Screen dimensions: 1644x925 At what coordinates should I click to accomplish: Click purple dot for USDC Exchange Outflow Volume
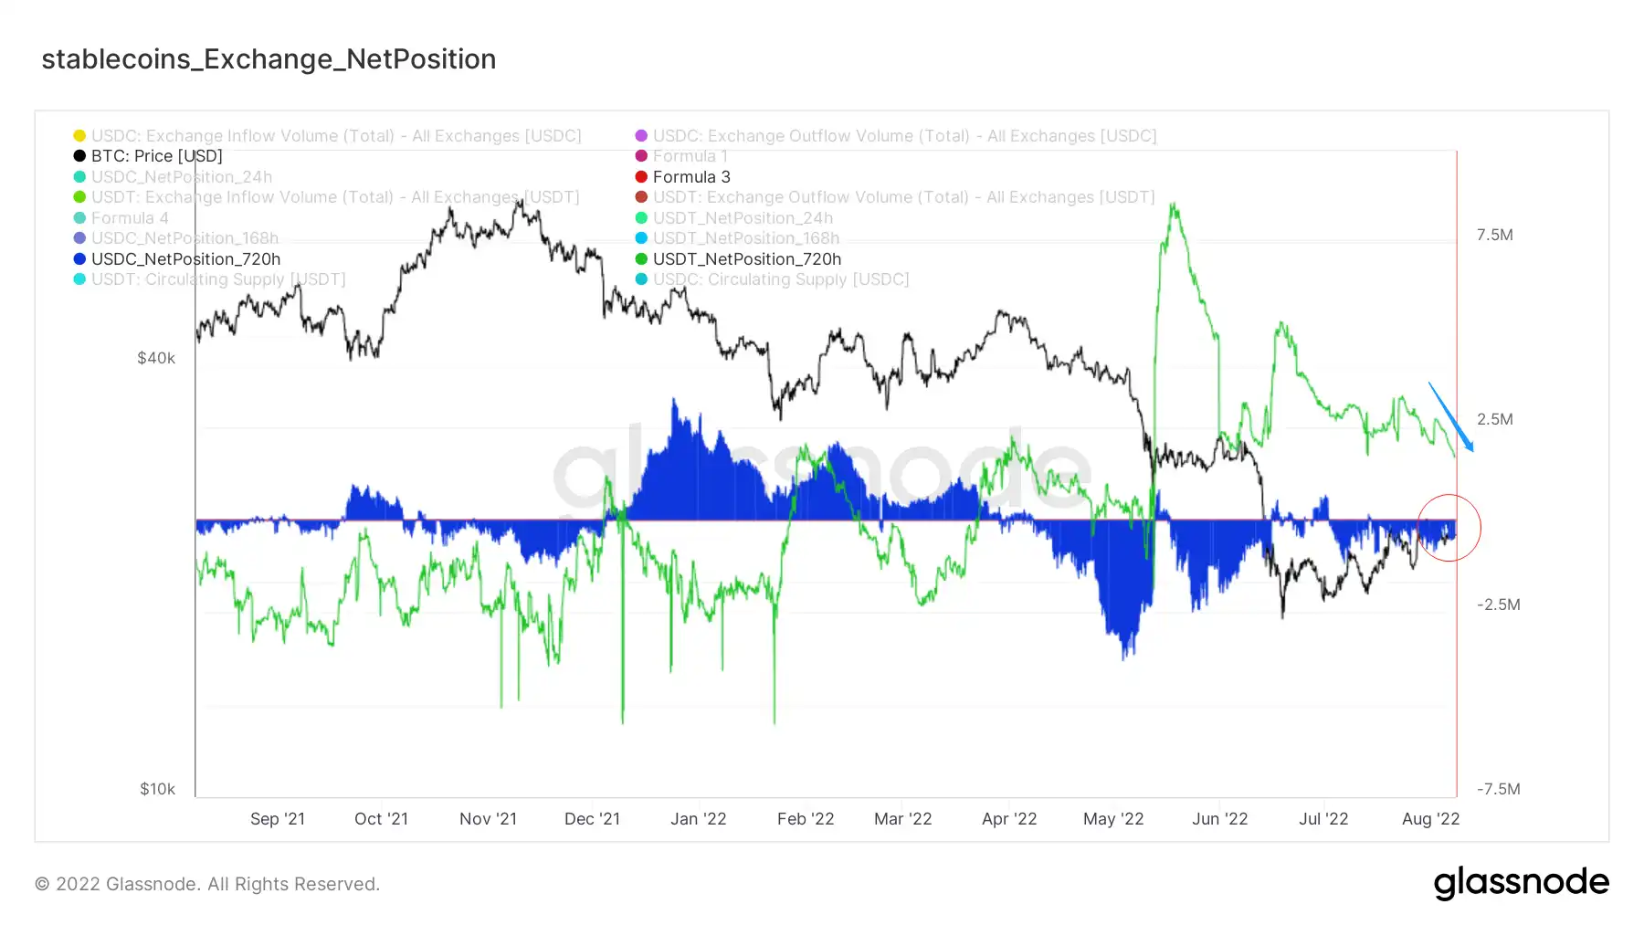tap(641, 136)
